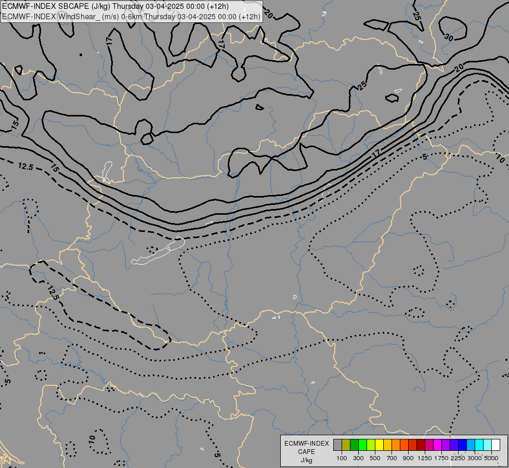The height and width of the screenshot is (468, 509).
Task: Click the legend label 700
Action: coord(392,458)
